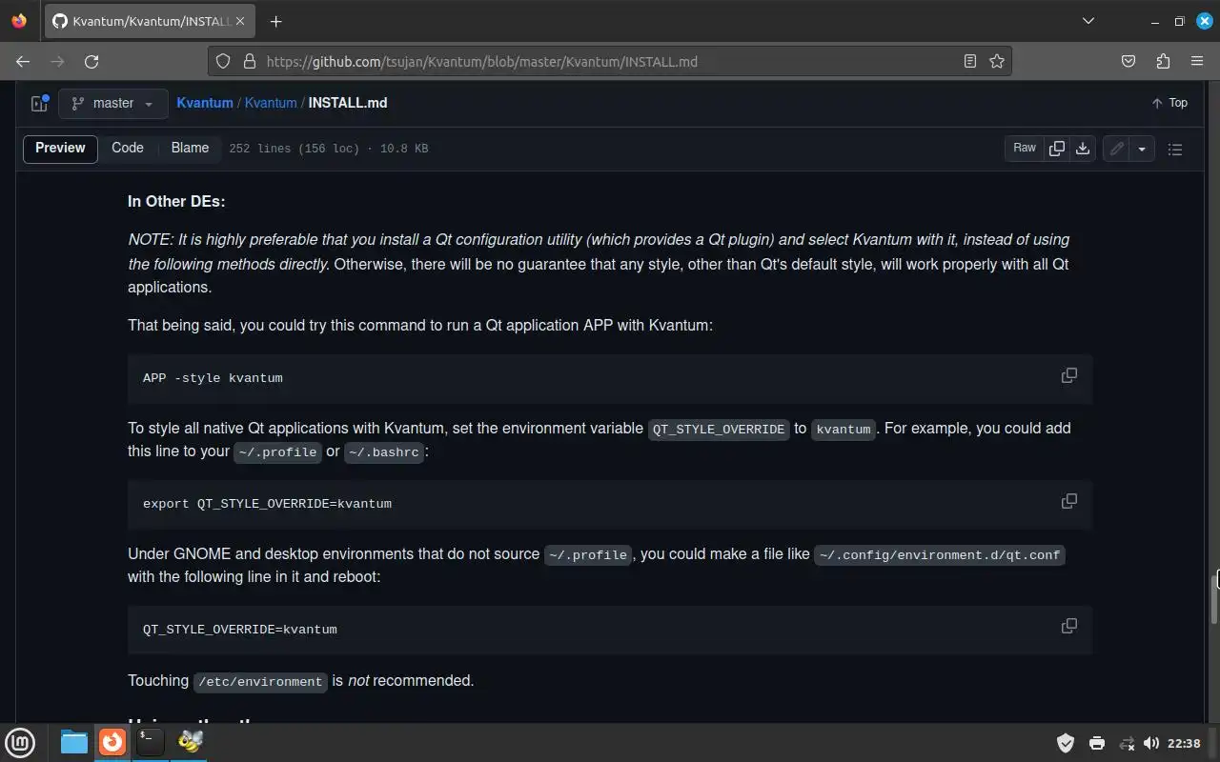Click the /etc/environment inline code
Screen dimensions: 1220x762
tap(261, 681)
